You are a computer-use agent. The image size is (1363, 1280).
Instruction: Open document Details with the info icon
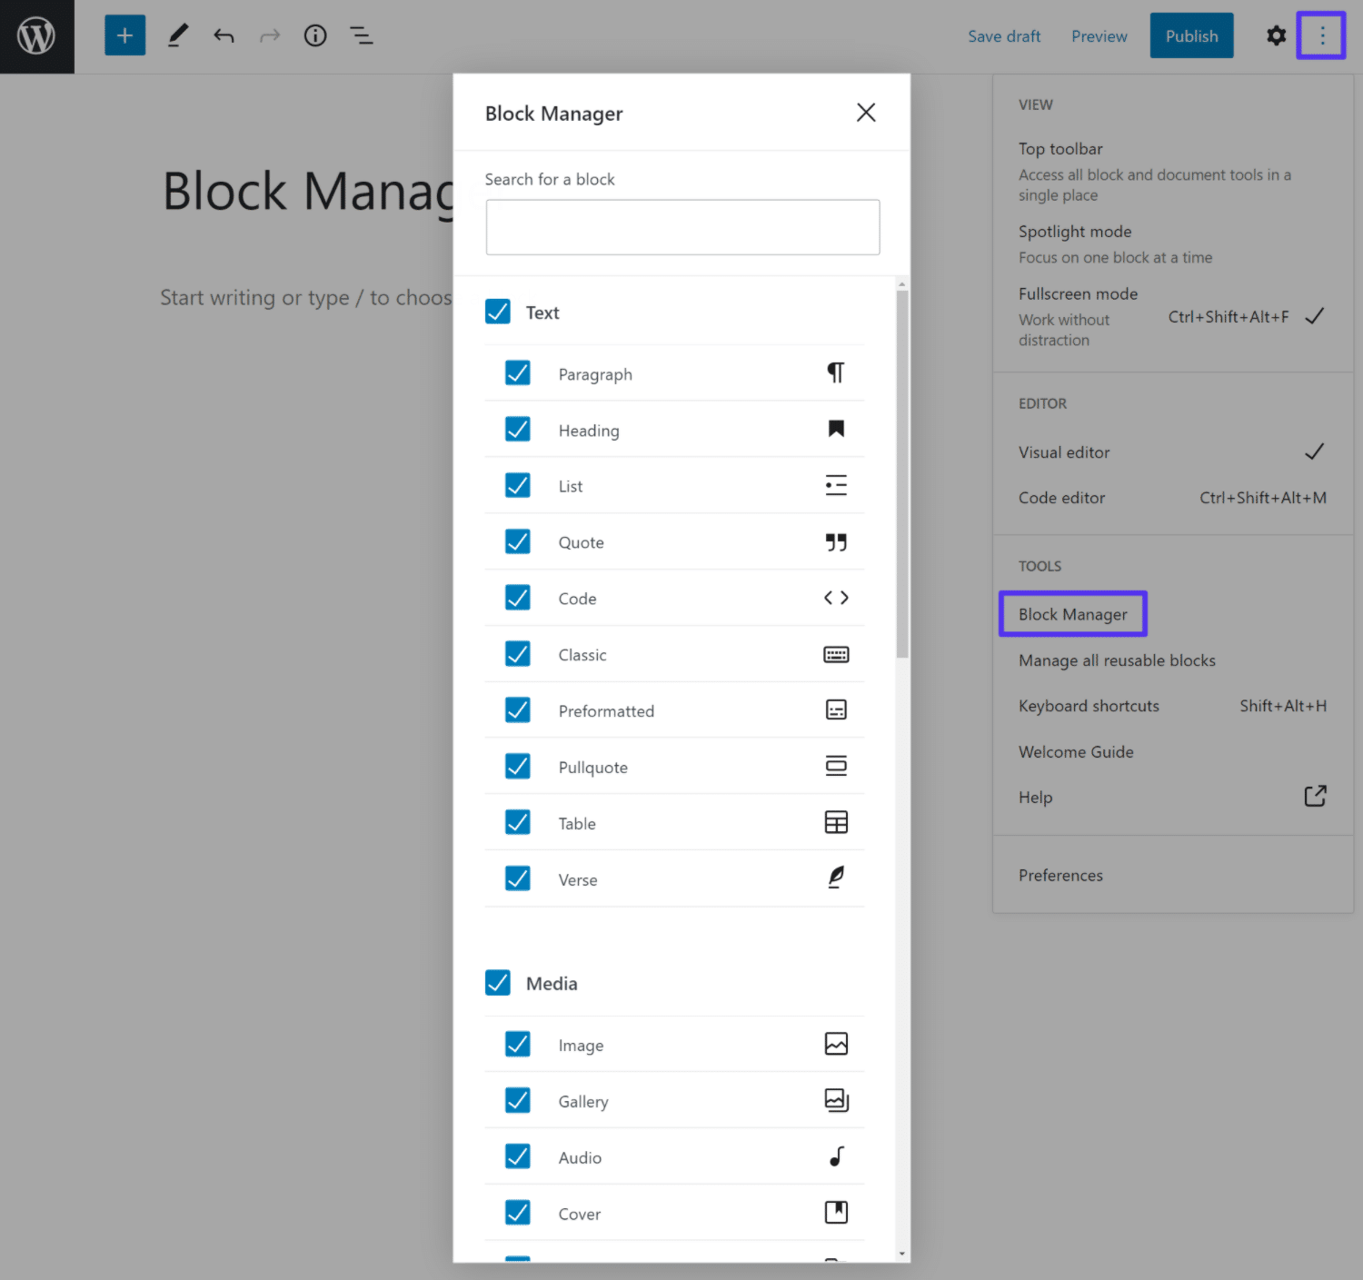pos(314,35)
